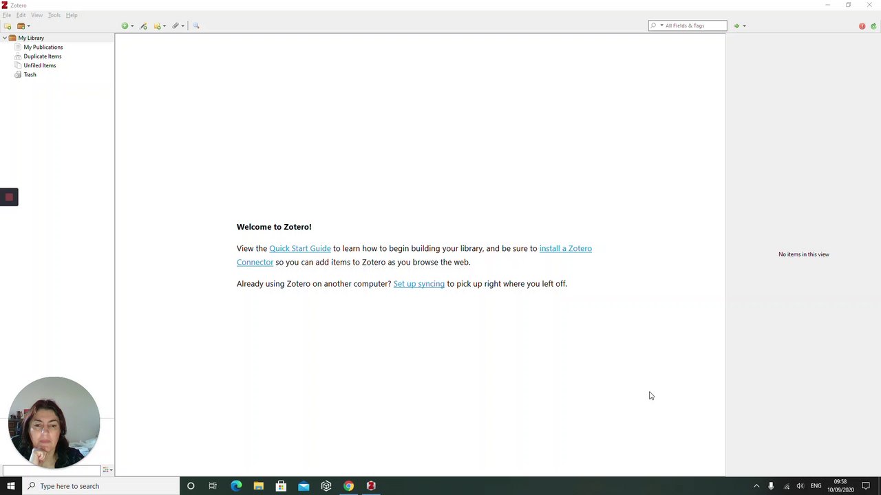
Task: Show hidden system tray icons
Action: click(x=756, y=486)
